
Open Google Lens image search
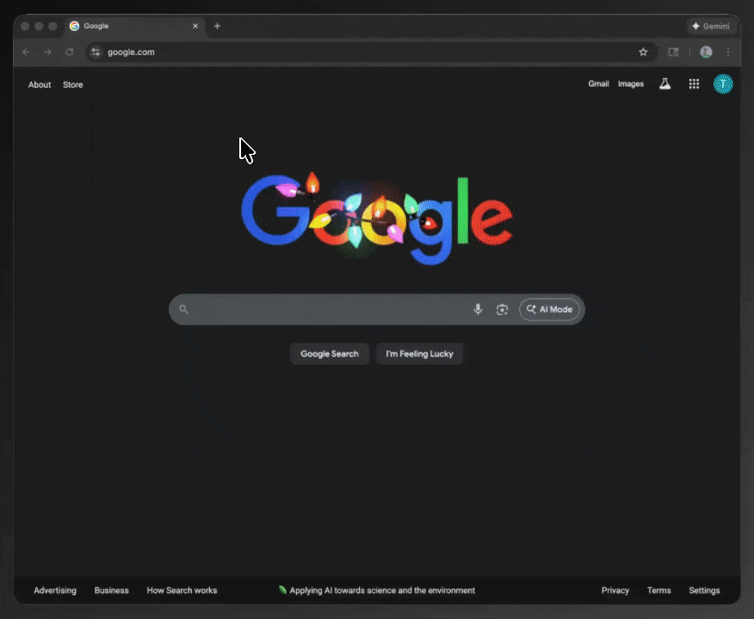(x=502, y=309)
